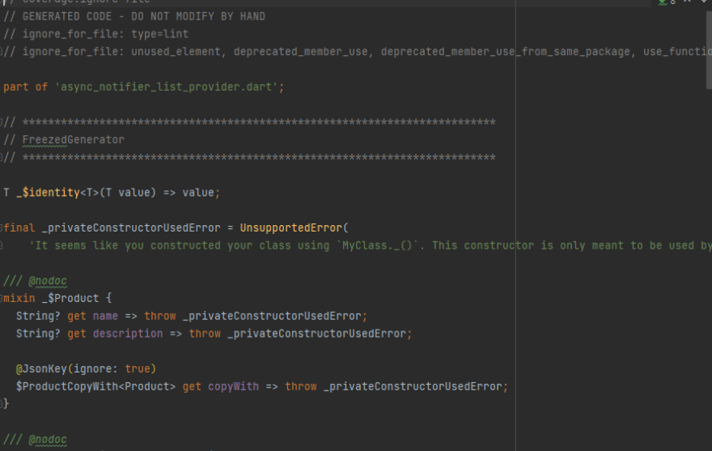Click the 'final' keyword

coord(19,228)
